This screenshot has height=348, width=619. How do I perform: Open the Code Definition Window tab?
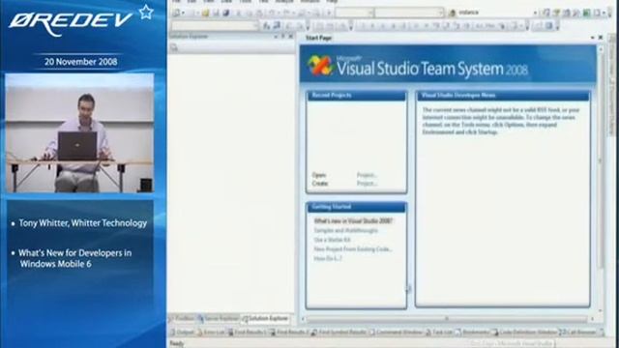524,333
